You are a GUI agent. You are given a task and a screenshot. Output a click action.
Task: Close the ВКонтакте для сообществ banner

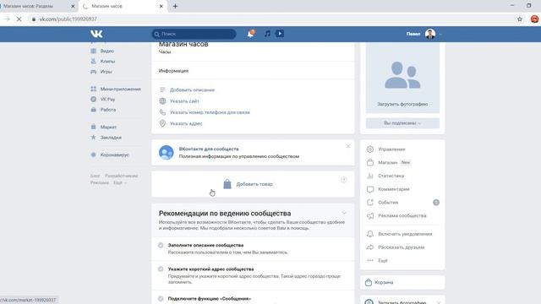[x=348, y=146]
